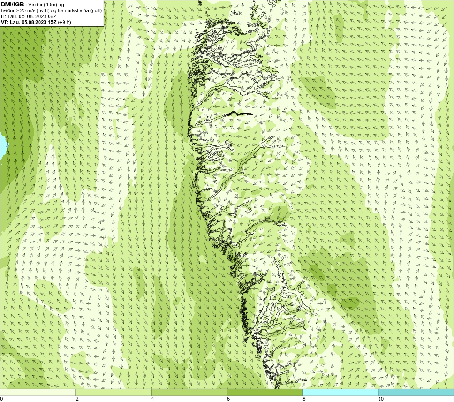Click the 'hviður > 25 m/s (hvítt)' legend text
Image resolution: width=454 pixels, height=402 pixels.
tap(25, 11)
